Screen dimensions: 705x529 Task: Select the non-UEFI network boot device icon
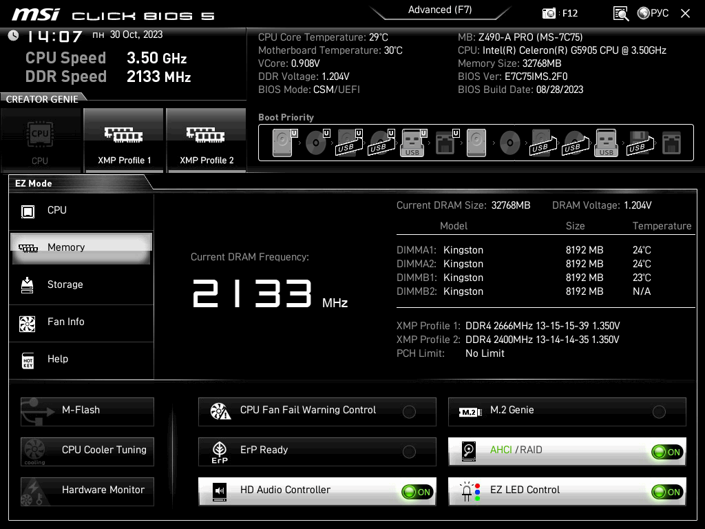tap(672, 143)
